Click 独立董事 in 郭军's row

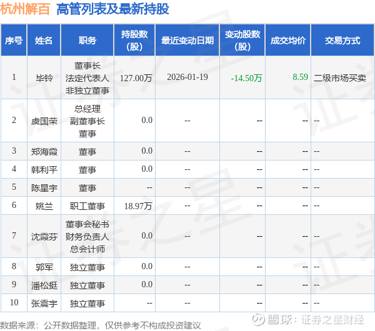coord(87,267)
